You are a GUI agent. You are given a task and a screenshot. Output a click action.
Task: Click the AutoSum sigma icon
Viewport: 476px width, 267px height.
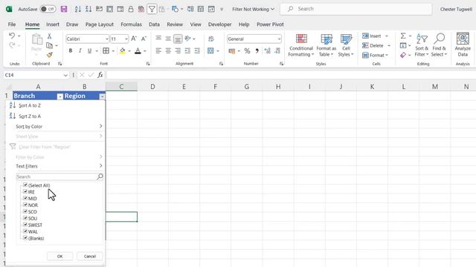click(x=403, y=36)
